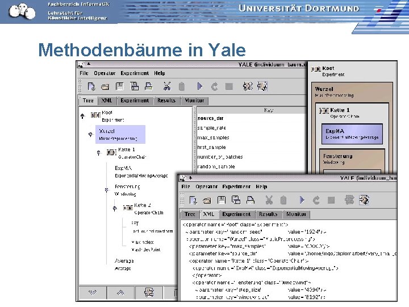
Task: Select number_of_batches parameter key row
Action: coord(251,157)
